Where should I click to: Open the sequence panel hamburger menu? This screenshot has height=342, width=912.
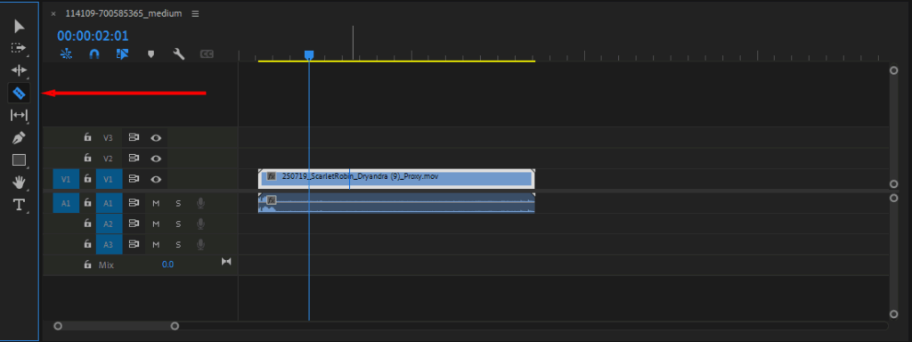coord(195,13)
